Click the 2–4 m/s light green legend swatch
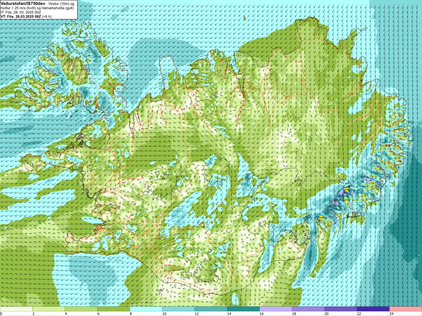This screenshot has width=422, height=316. (48, 309)
